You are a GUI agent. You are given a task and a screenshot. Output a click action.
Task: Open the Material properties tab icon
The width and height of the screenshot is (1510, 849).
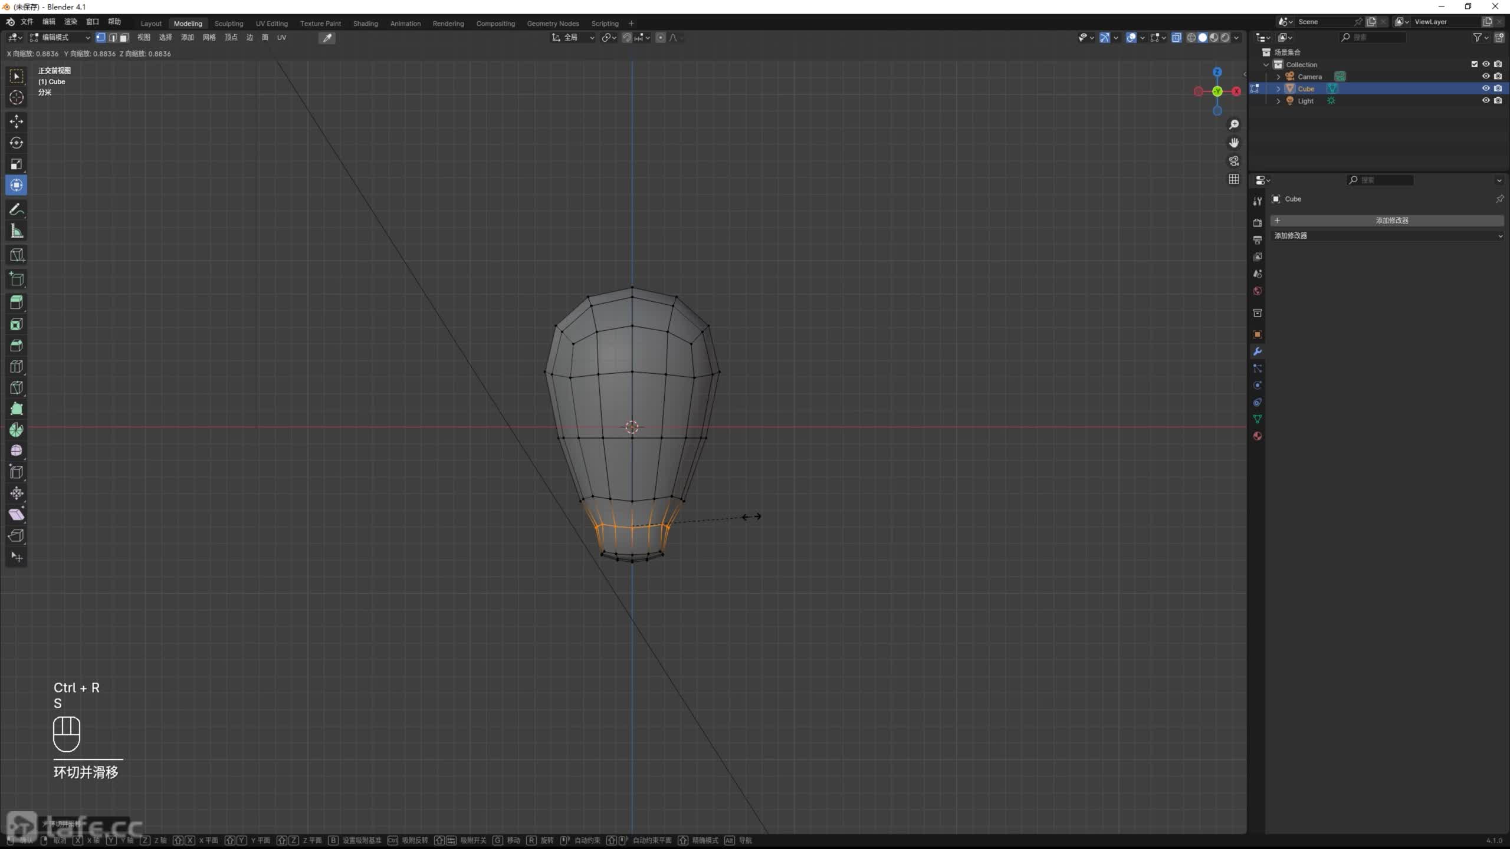pos(1258,436)
